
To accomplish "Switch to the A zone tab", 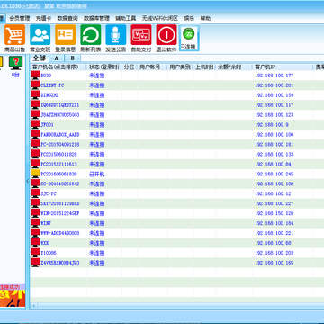I will coord(57,58).
